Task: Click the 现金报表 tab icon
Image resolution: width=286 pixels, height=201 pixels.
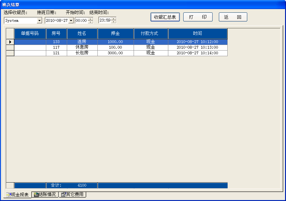Action: click(8, 195)
